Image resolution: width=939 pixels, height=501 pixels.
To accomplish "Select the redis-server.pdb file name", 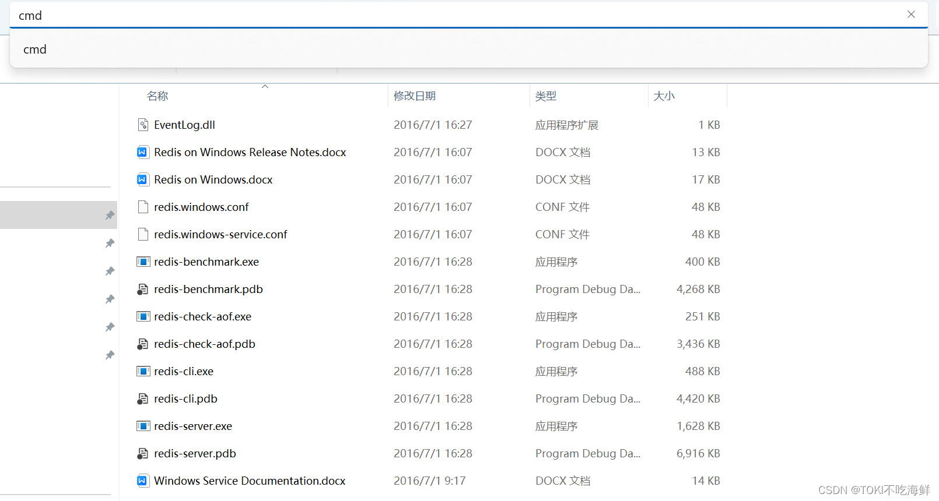I will [195, 453].
